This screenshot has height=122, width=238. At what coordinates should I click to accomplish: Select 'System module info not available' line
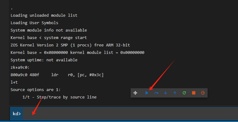click(49, 30)
